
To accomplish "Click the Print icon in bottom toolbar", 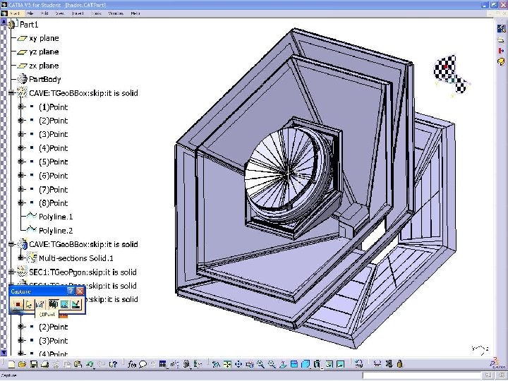I will (44, 364).
